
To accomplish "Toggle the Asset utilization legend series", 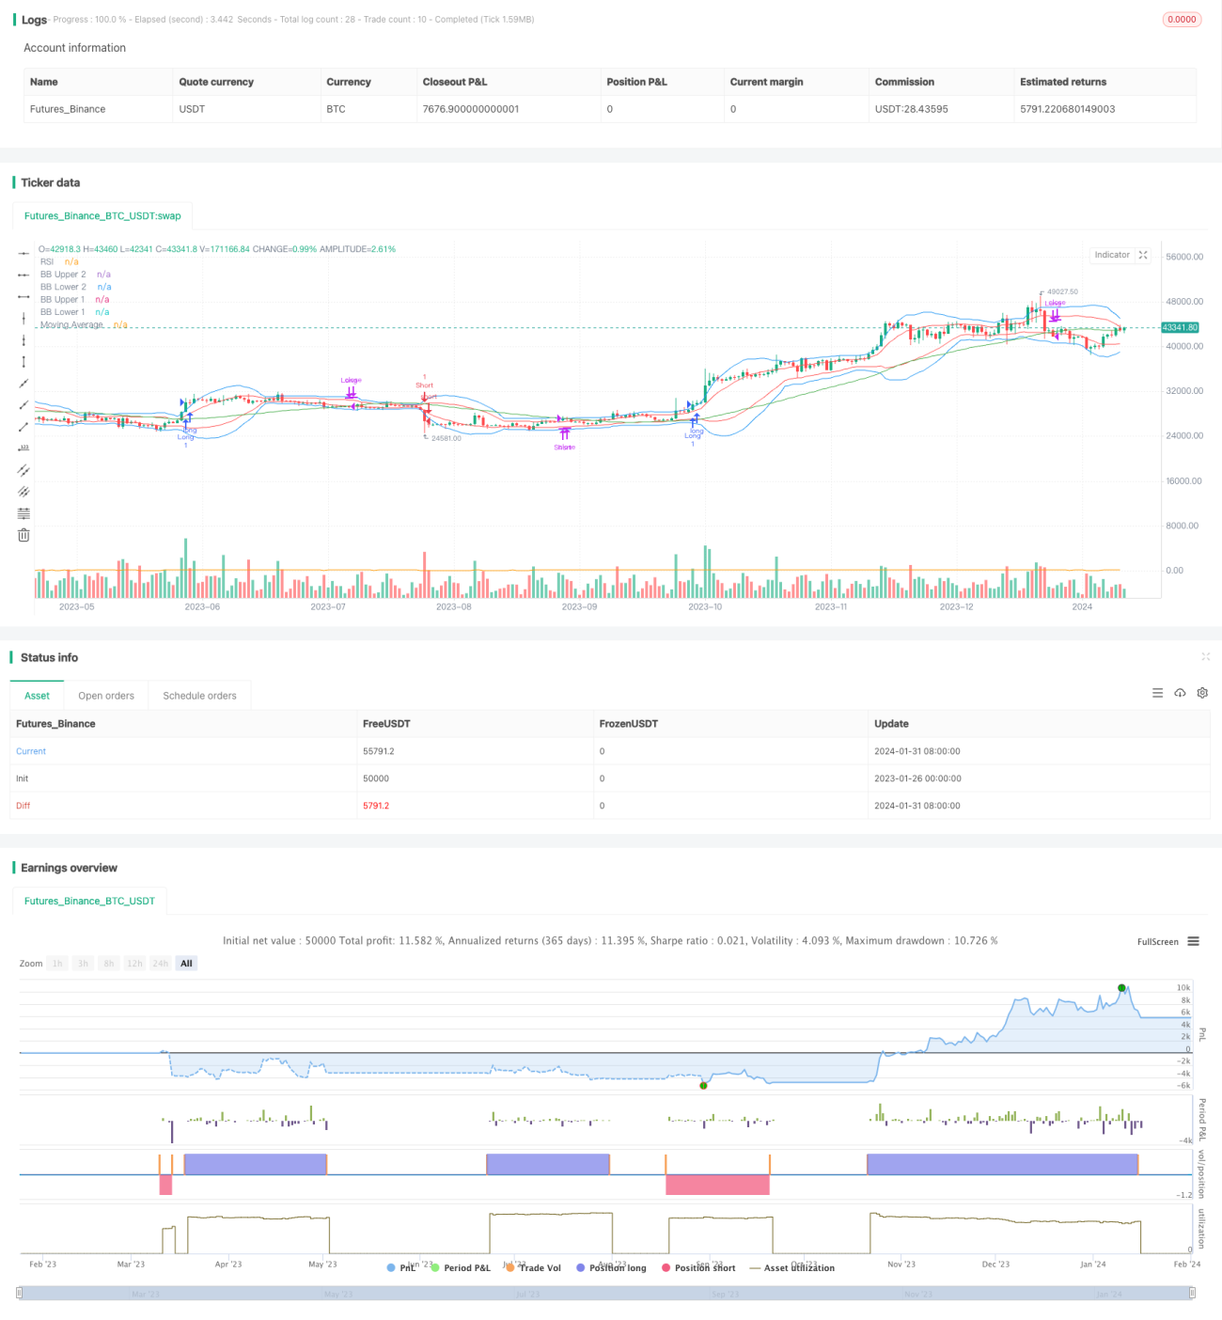I will (791, 1267).
